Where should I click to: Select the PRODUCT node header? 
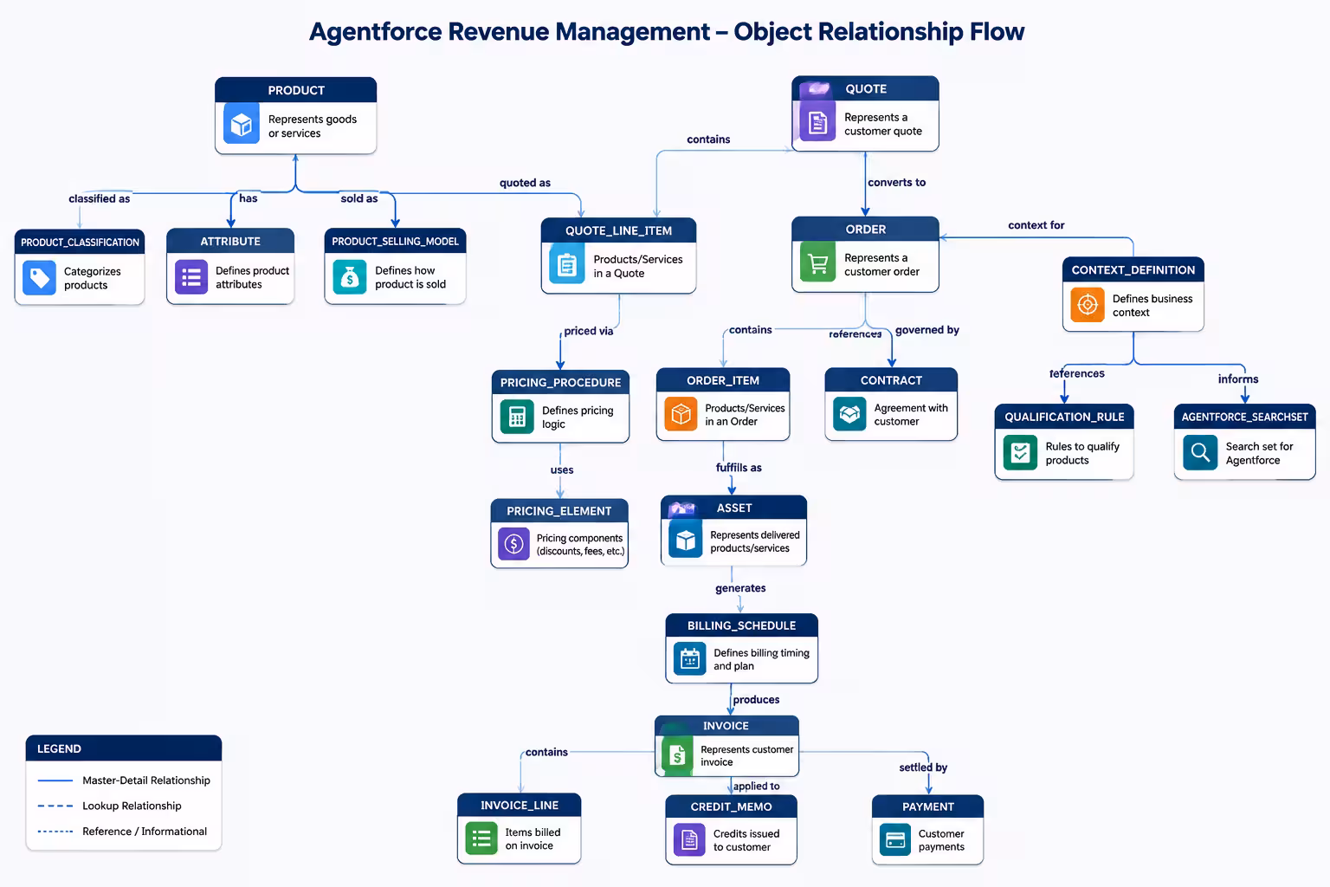[296, 90]
